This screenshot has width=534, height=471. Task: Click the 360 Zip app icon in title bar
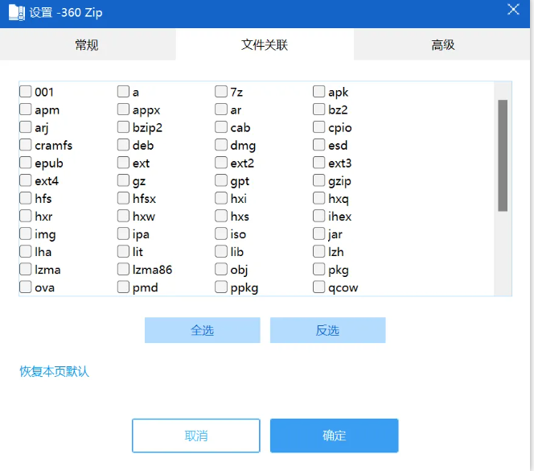pyautogui.click(x=17, y=13)
